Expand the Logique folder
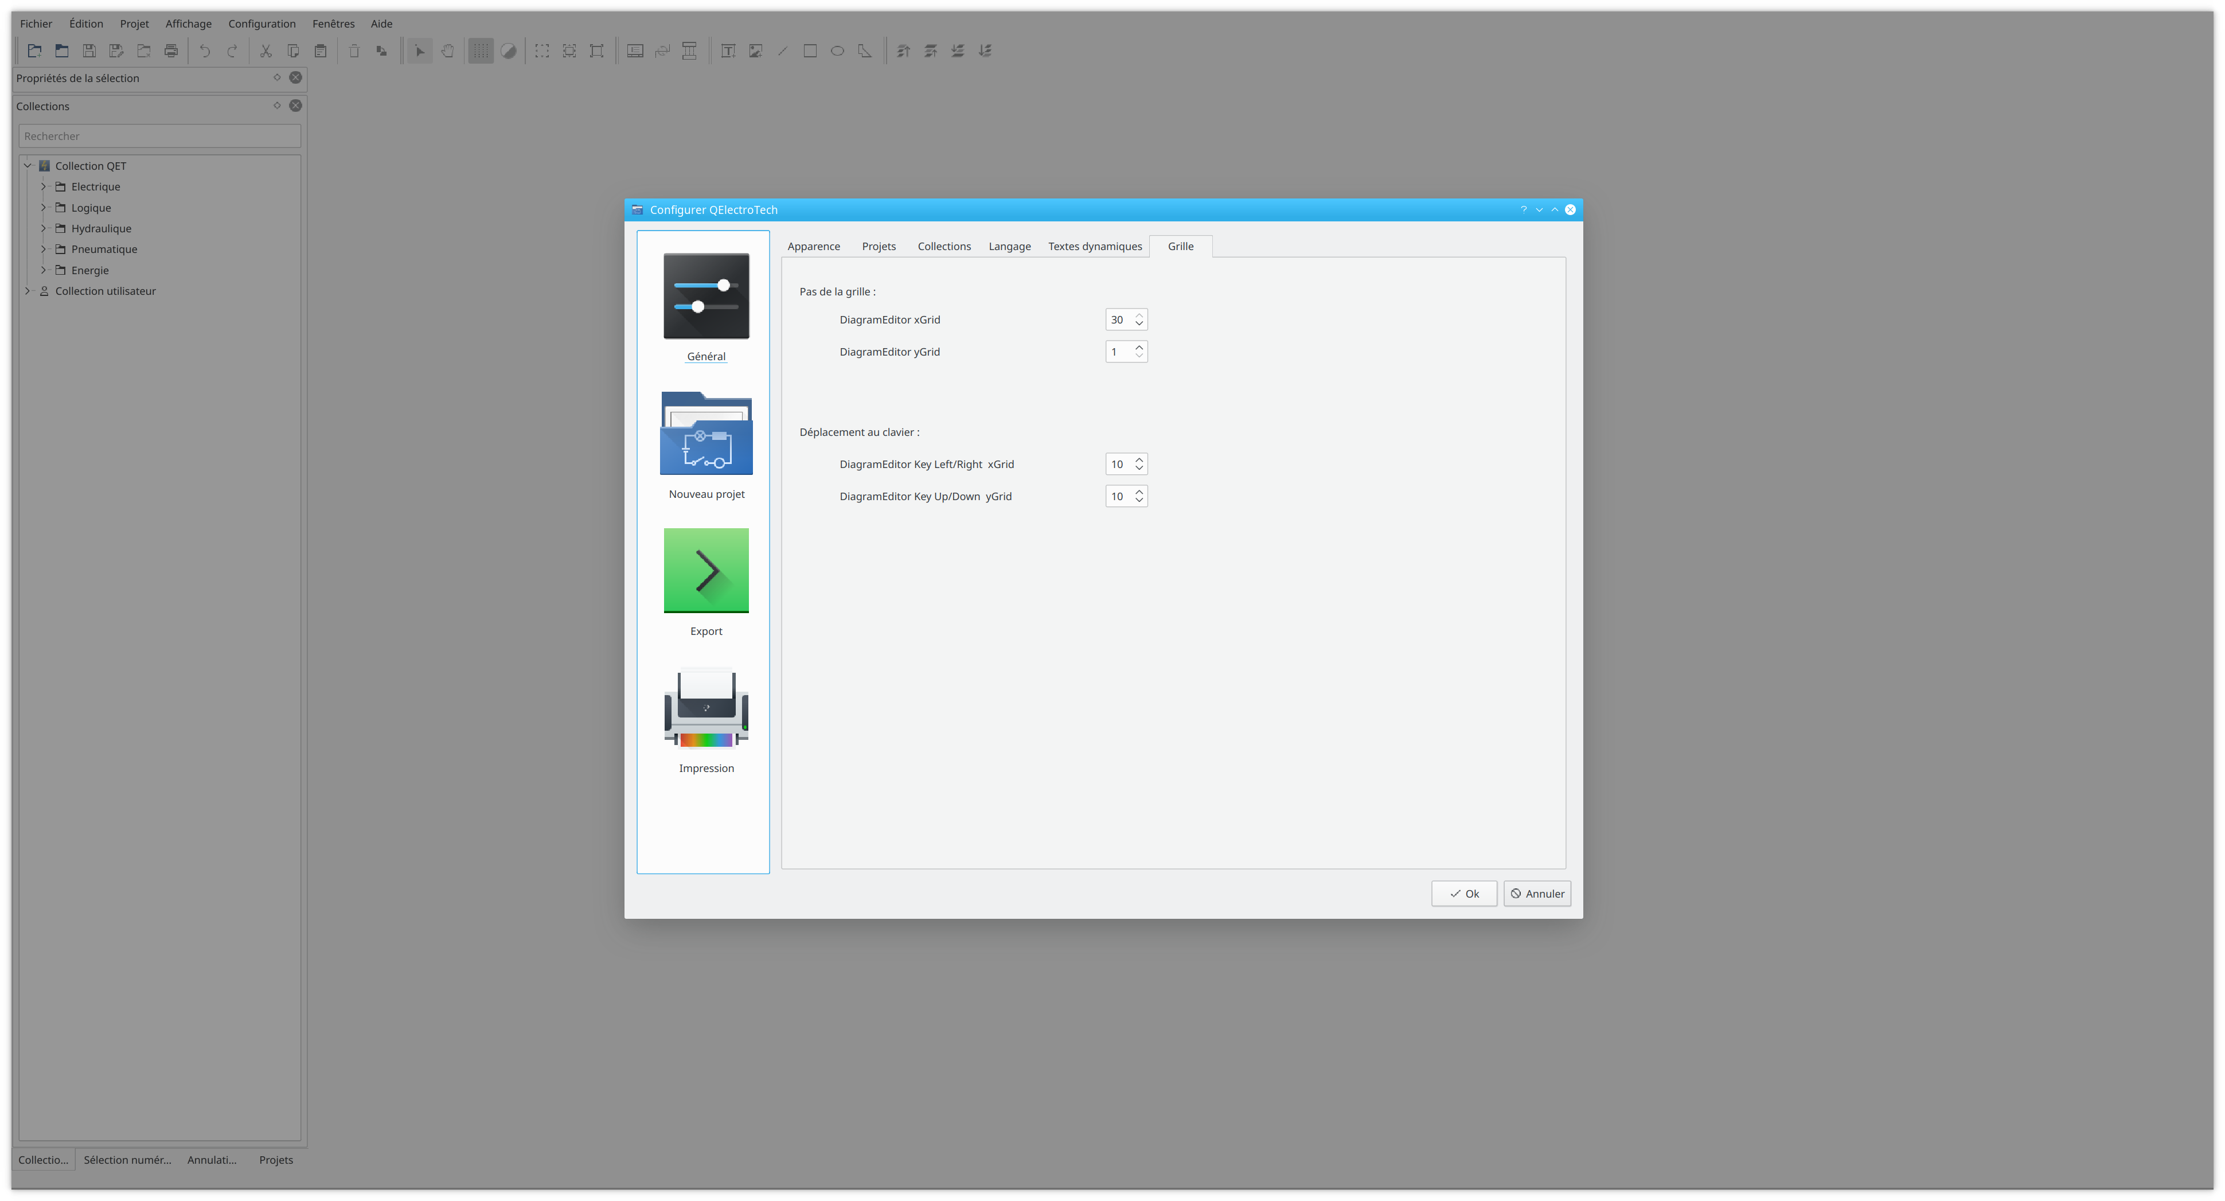Viewport: 2225px width, 1201px height. (x=43, y=208)
